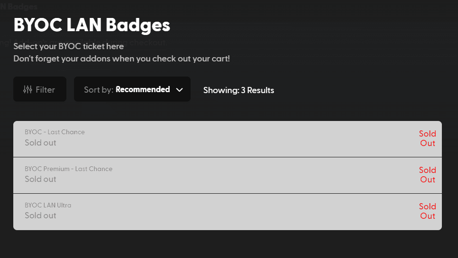458x258 pixels.
Task: Select the BYOC LAN Ultra row
Action: click(x=227, y=212)
